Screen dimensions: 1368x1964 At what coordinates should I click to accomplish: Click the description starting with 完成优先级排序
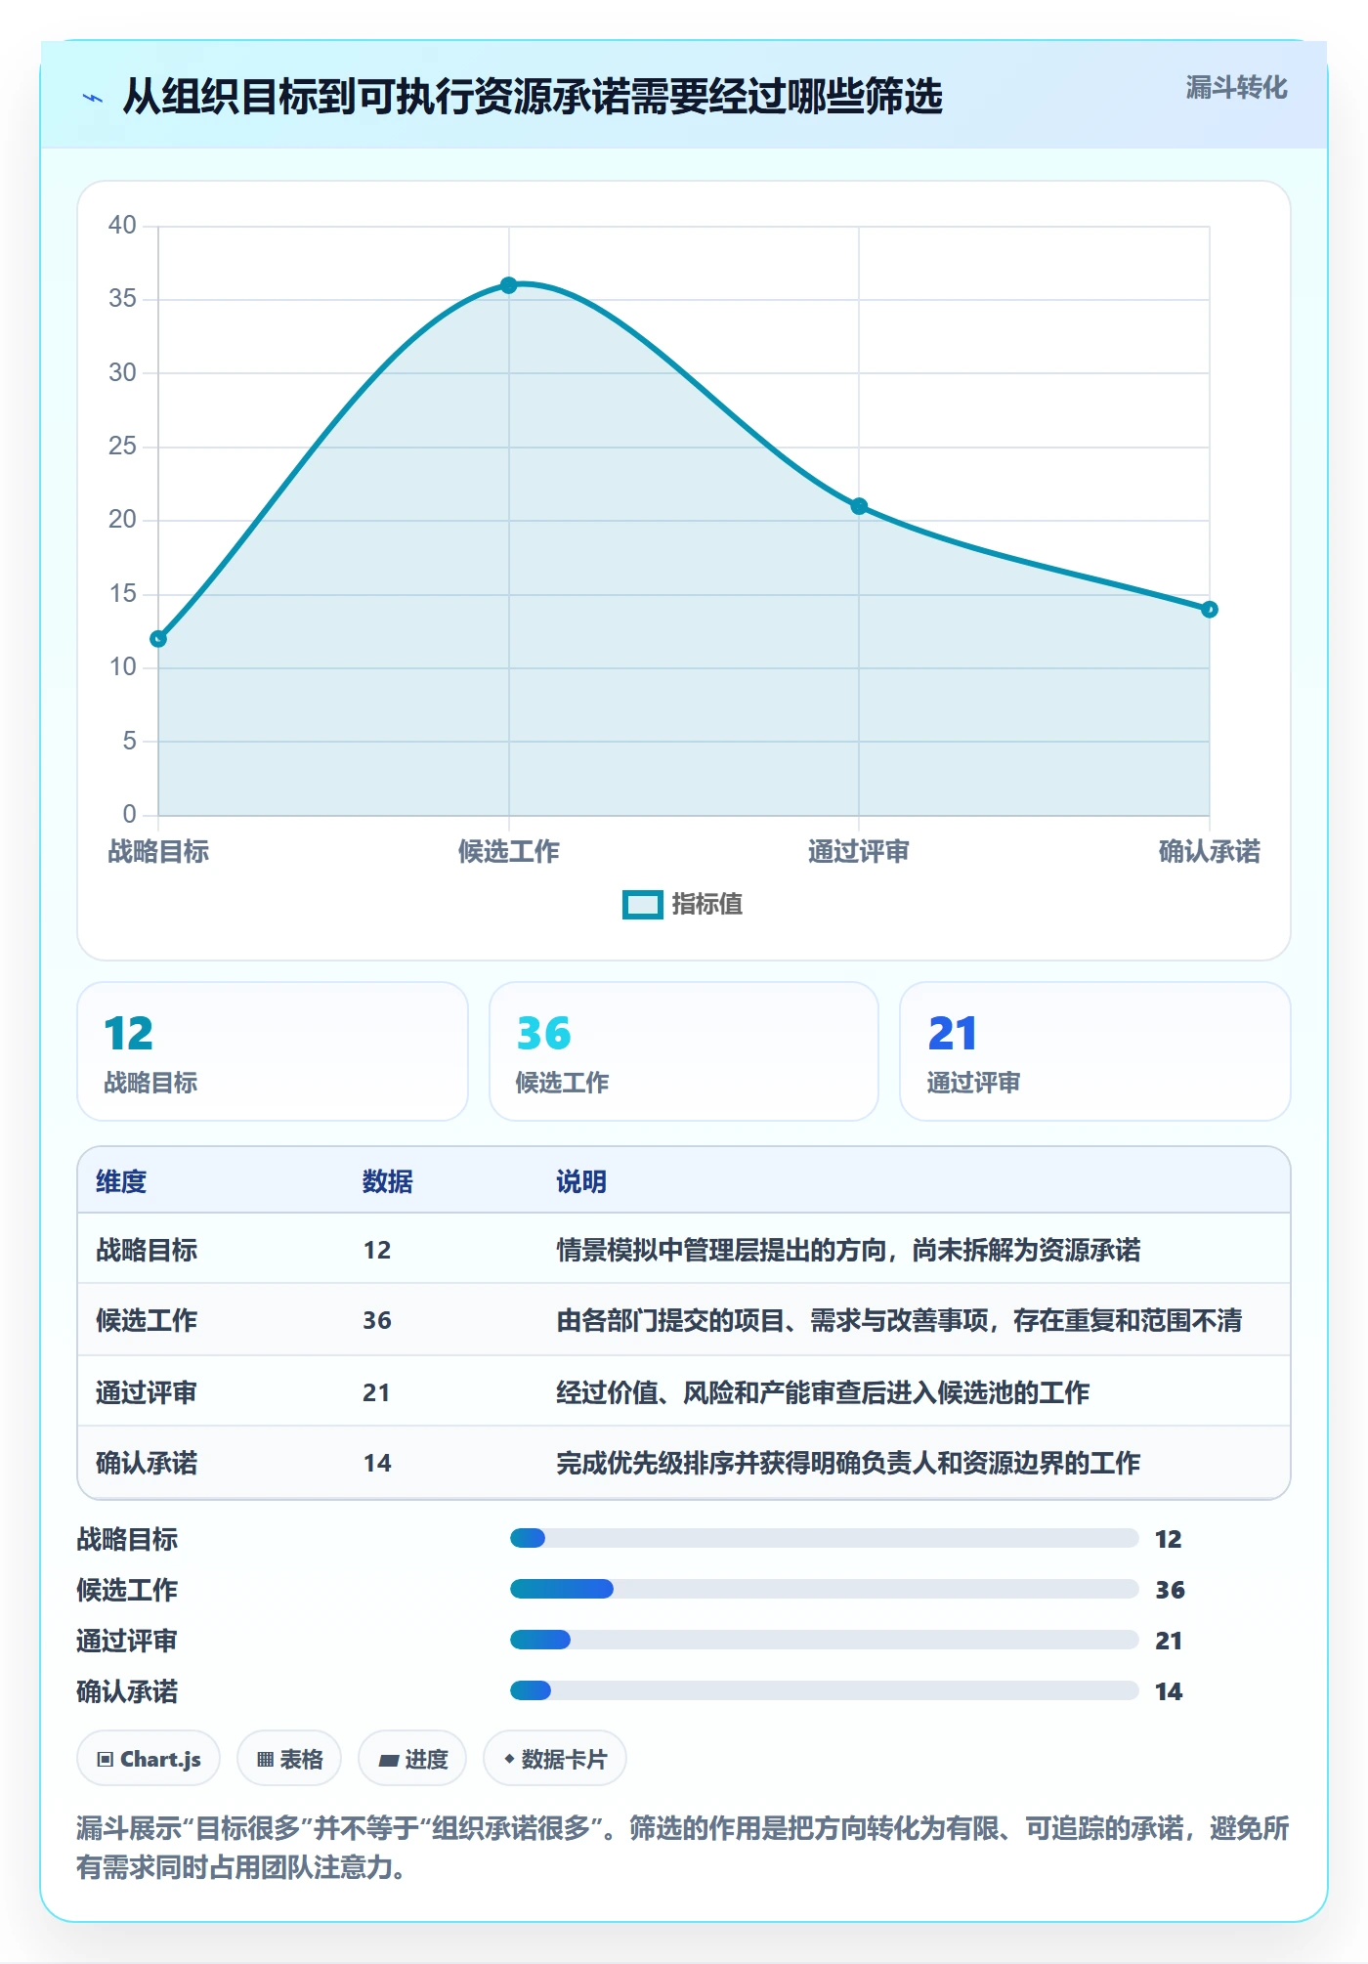click(848, 1463)
